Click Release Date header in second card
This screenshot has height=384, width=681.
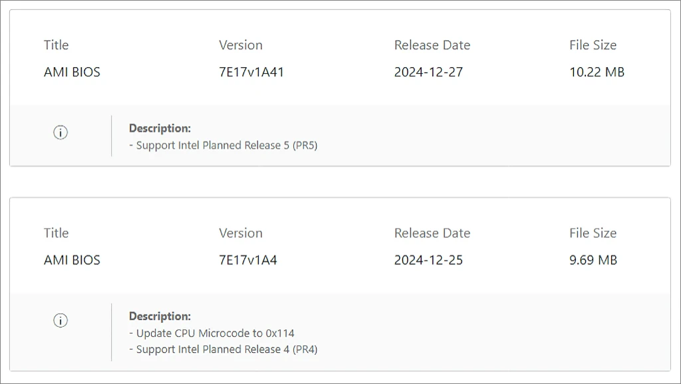coord(432,233)
